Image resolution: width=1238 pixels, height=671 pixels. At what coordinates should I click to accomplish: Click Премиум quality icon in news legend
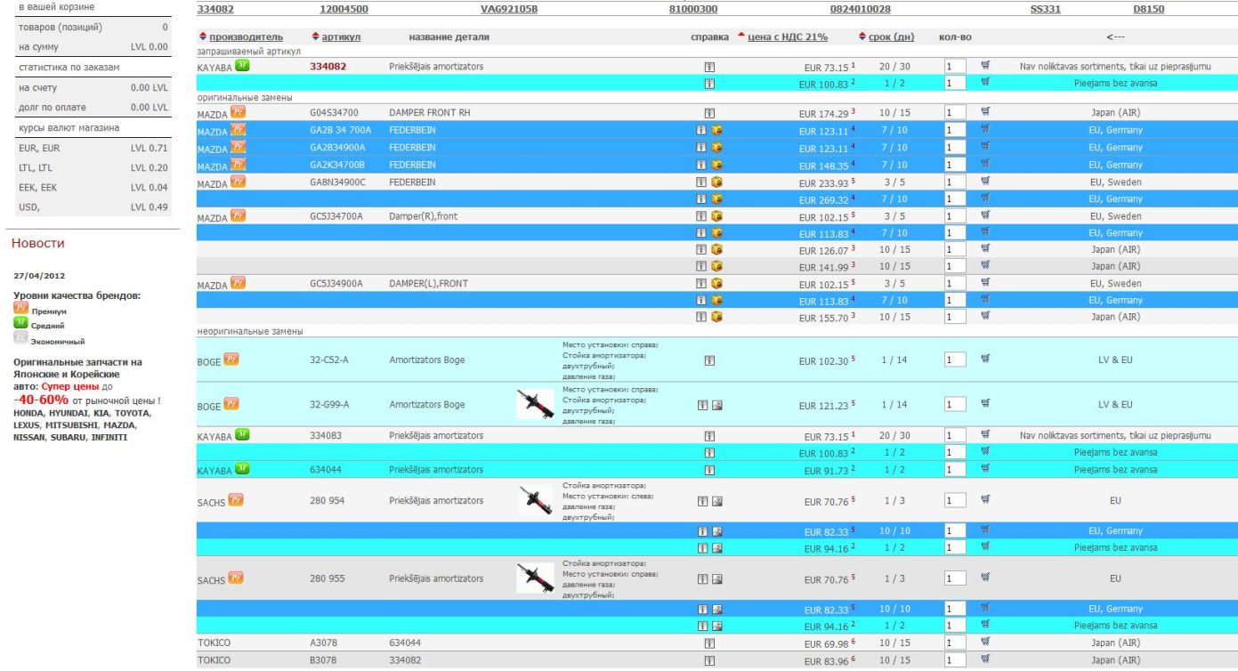coord(21,307)
